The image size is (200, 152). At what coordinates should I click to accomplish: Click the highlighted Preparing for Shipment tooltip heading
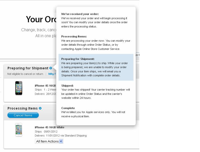(78, 59)
